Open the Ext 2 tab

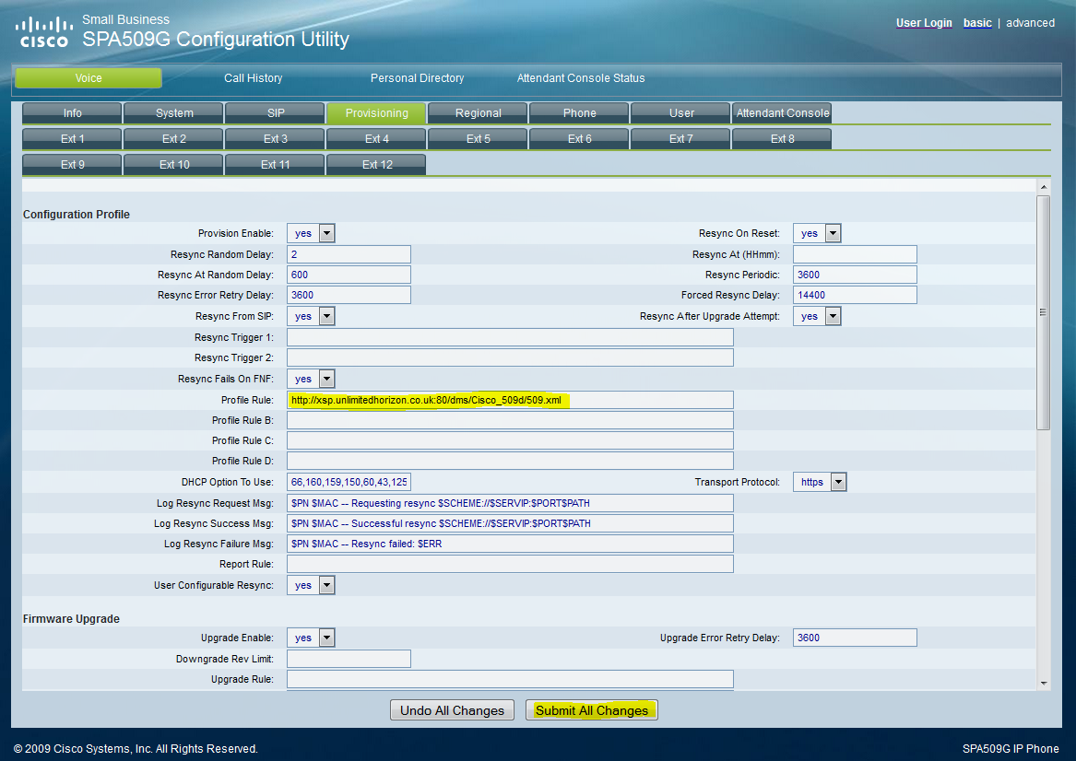[173, 138]
